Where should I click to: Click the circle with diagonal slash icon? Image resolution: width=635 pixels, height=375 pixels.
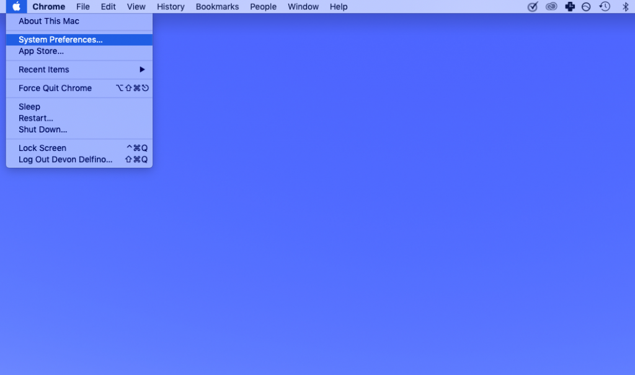(586, 7)
